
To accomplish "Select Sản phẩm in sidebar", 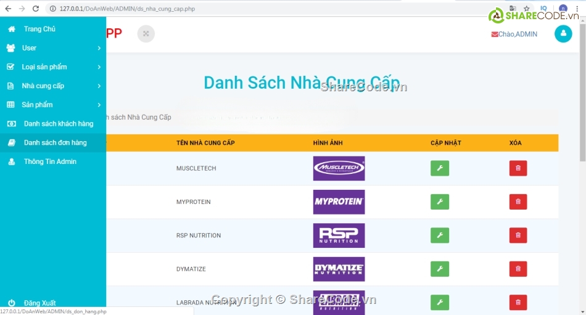I will [53, 105].
